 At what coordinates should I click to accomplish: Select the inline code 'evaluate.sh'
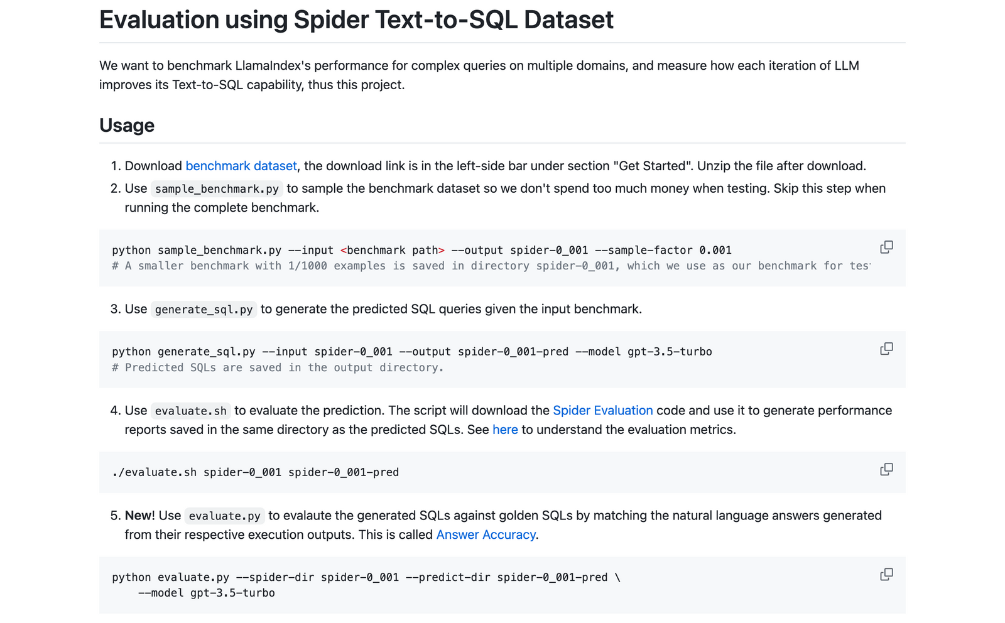pos(190,410)
